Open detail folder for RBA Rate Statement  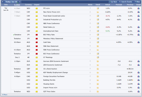98,46
